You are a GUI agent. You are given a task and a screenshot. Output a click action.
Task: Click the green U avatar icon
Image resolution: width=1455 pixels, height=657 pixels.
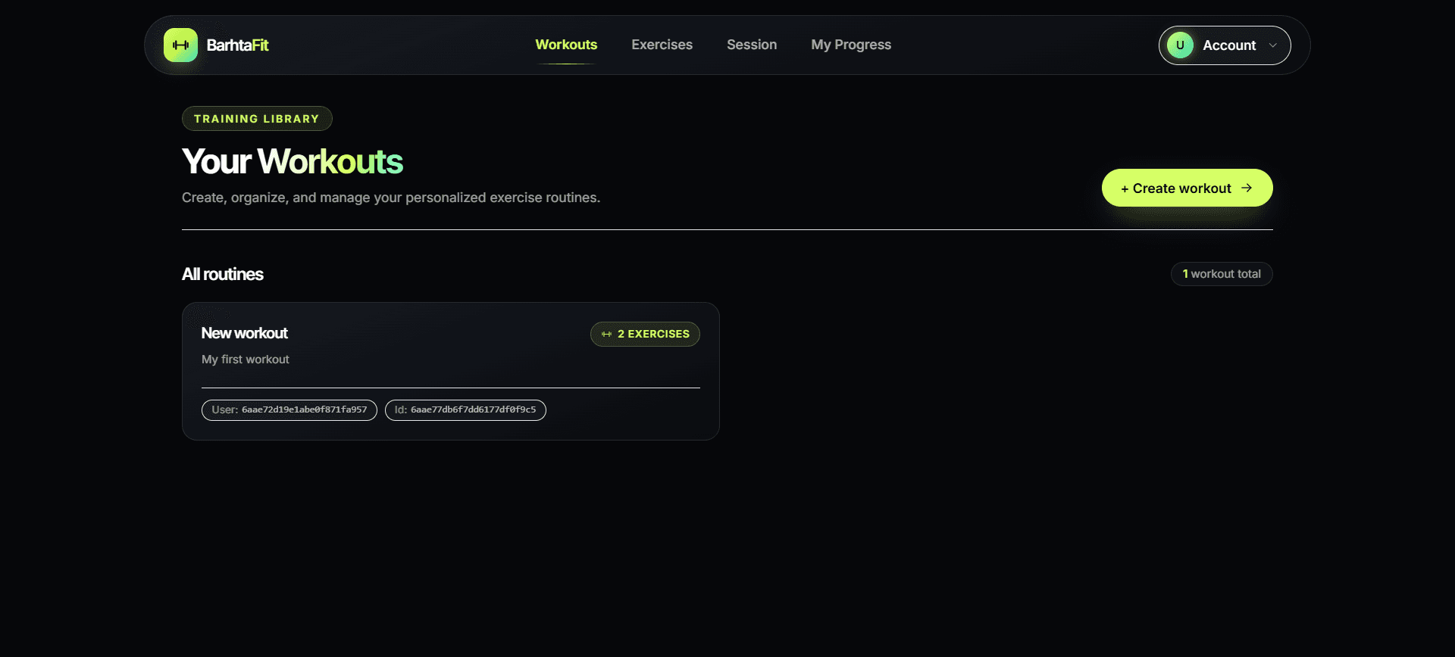1180,45
